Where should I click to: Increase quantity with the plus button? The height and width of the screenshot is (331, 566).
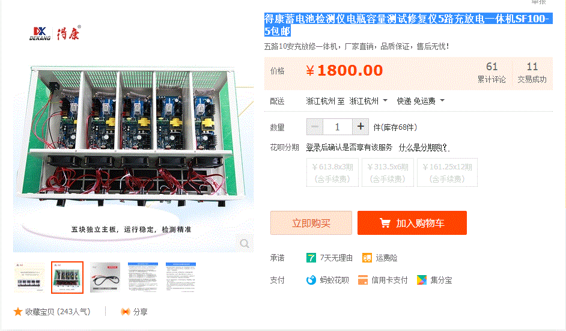coord(361,127)
